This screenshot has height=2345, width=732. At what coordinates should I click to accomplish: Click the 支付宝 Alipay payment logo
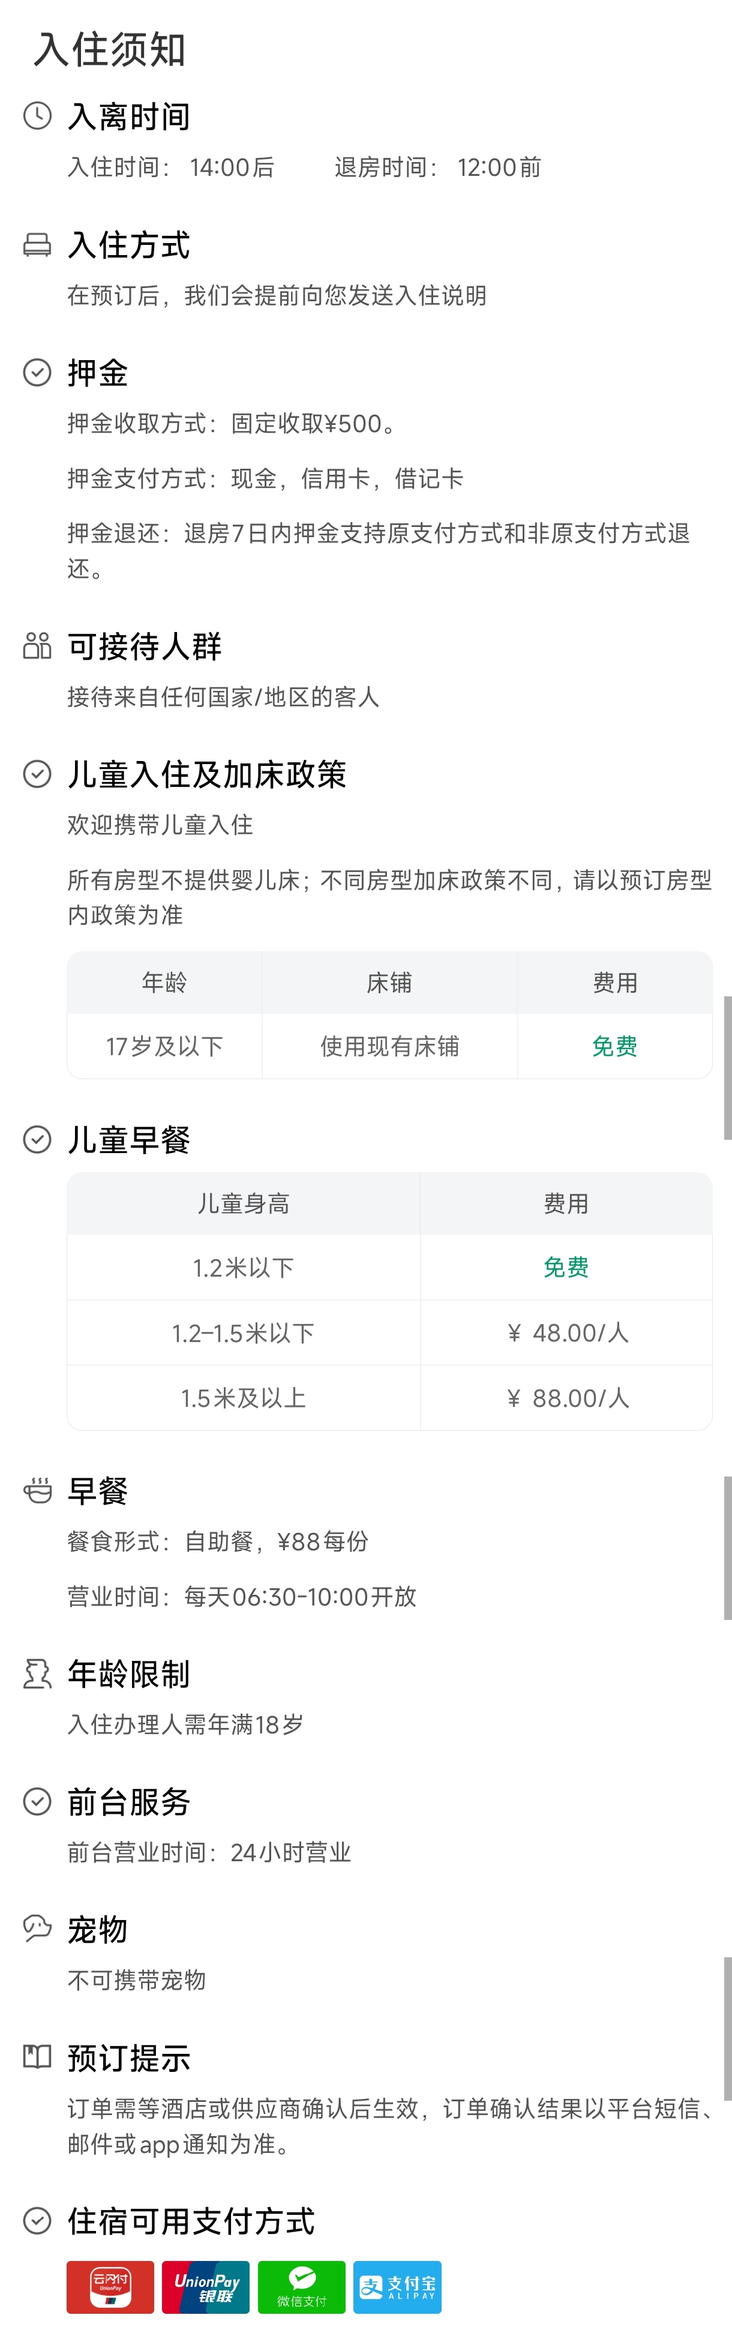click(x=397, y=2287)
